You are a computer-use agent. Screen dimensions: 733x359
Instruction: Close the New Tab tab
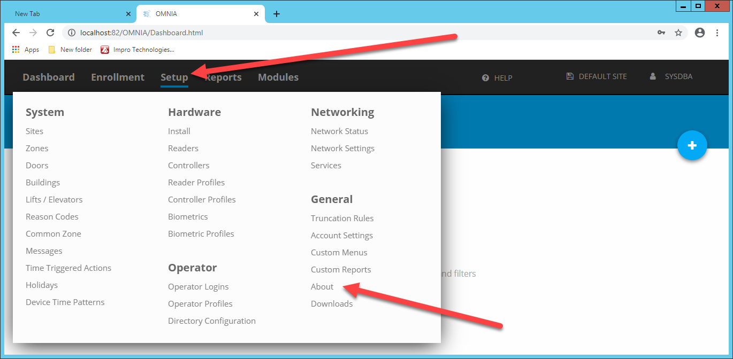[x=128, y=14]
